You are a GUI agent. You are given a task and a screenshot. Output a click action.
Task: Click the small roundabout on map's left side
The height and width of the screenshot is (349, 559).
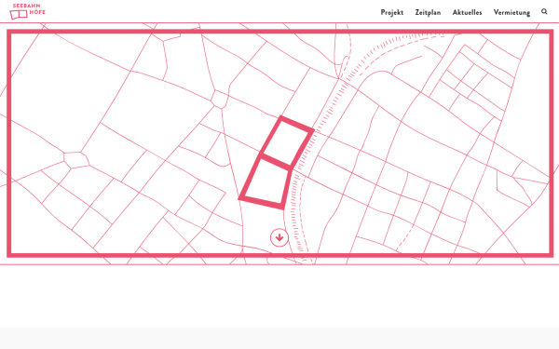click(x=76, y=159)
